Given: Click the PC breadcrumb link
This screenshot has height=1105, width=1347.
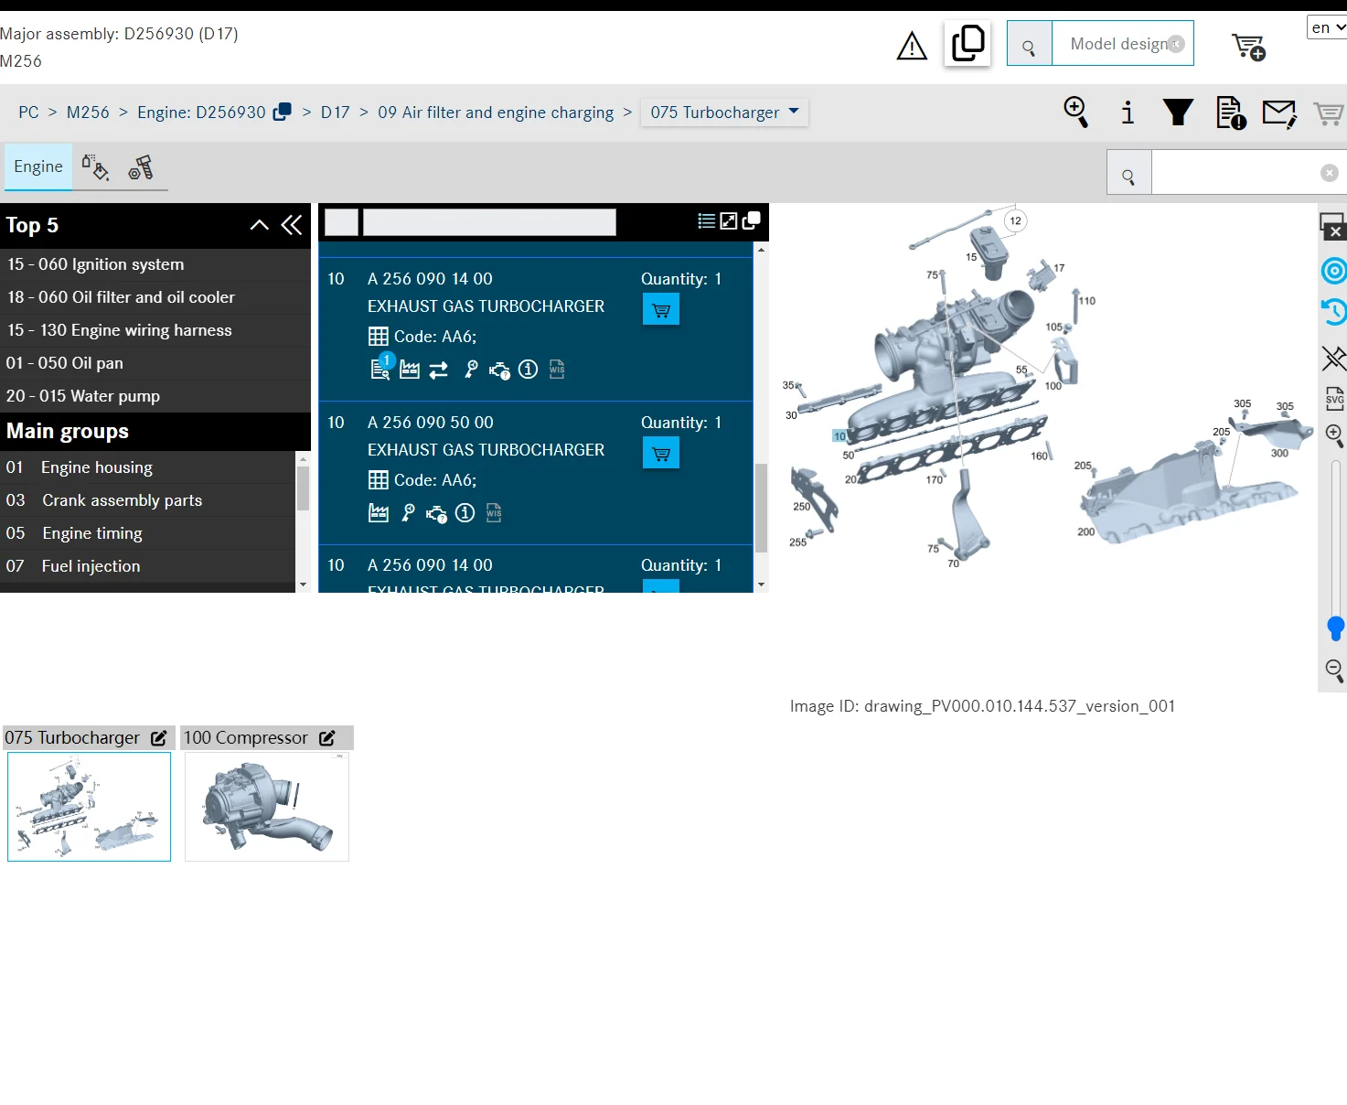Looking at the screenshot, I should pos(28,113).
